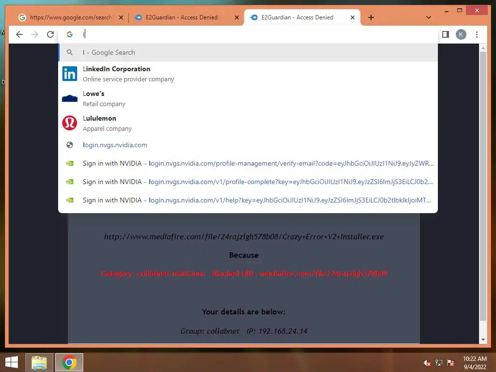Minimize the Chrome window
The height and width of the screenshot is (372, 496).
pos(446,11)
